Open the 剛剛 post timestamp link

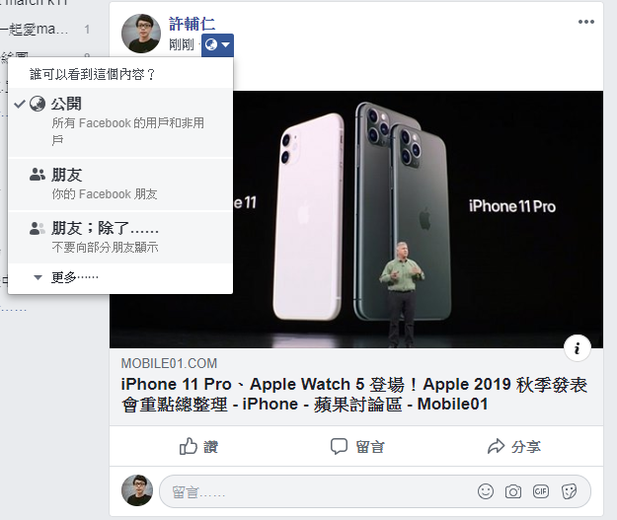point(182,44)
